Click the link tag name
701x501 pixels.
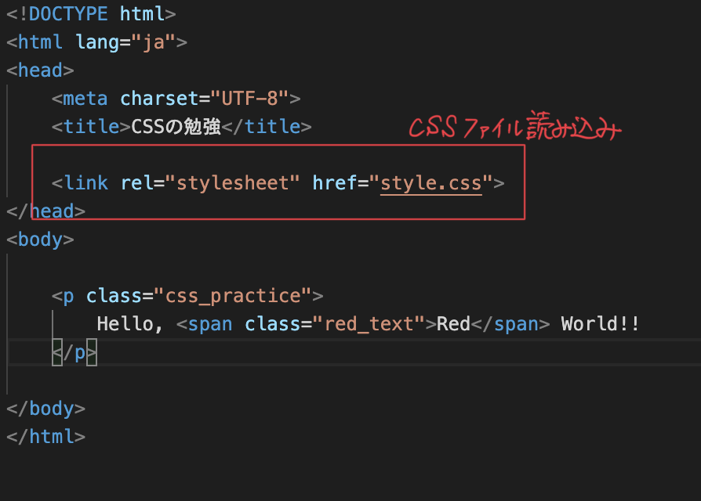coord(85,183)
